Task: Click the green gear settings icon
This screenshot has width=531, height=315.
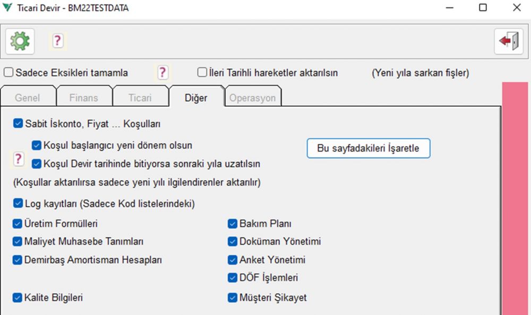Action: tap(20, 41)
